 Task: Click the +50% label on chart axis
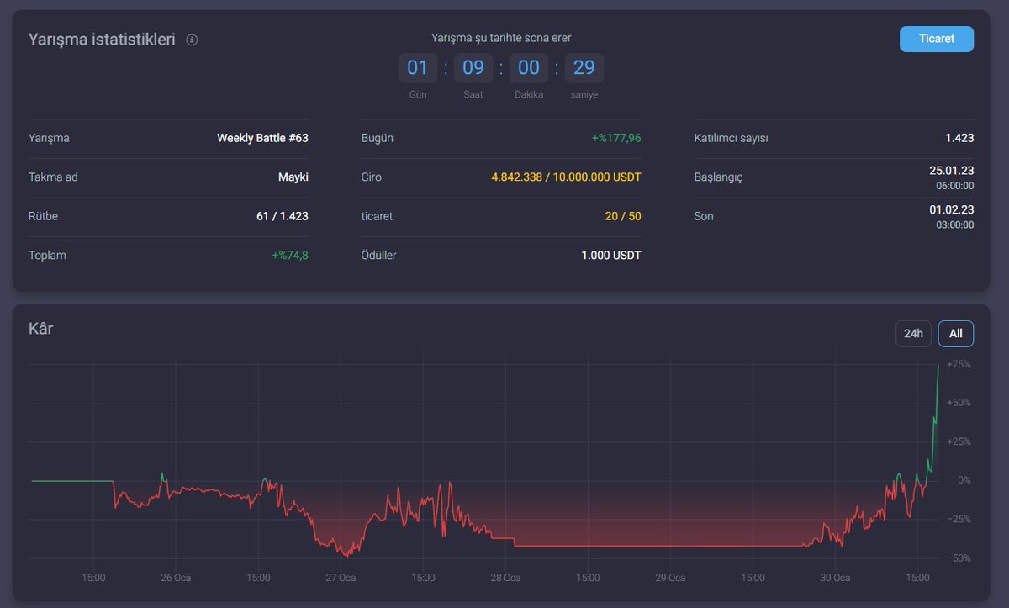[959, 403]
